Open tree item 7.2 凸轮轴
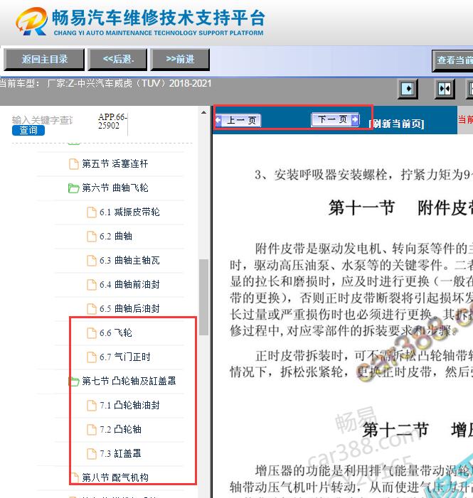Image resolution: width=473 pixels, height=498 pixels. click(120, 429)
